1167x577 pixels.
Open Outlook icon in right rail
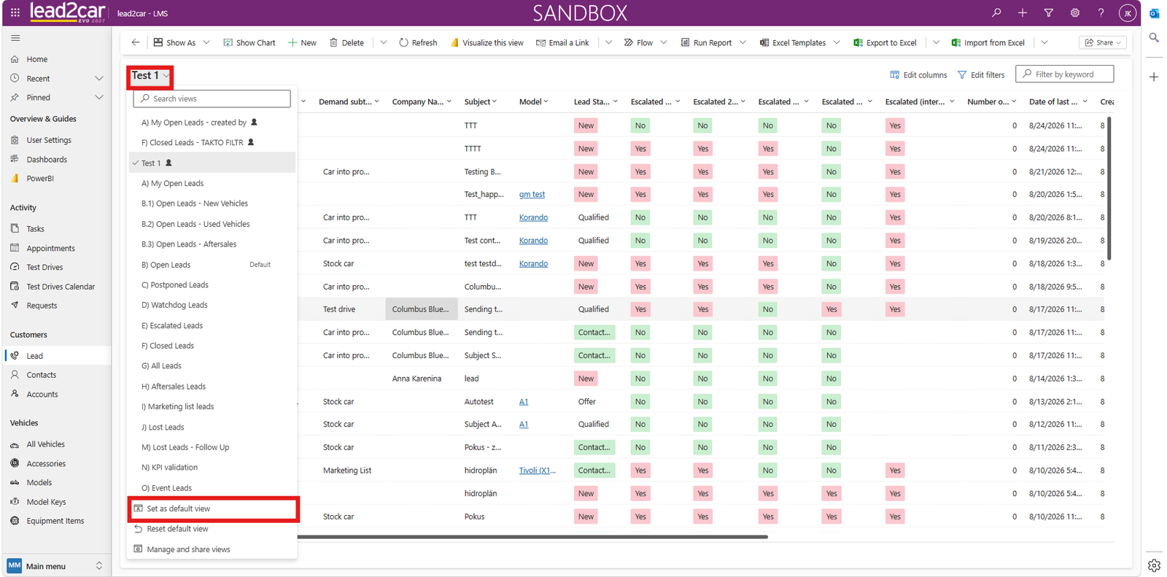[1154, 13]
